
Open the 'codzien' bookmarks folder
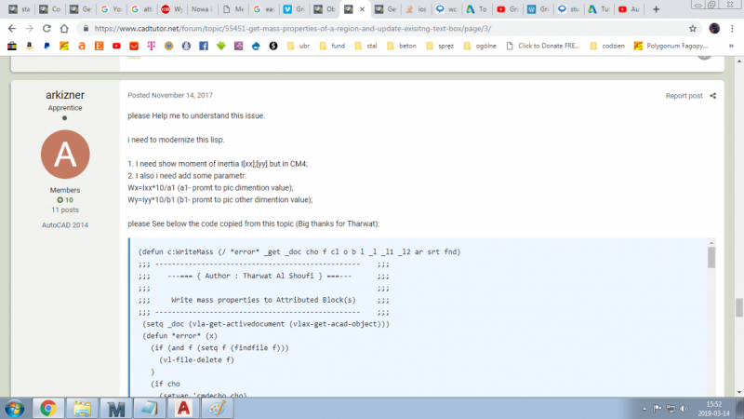607,46
